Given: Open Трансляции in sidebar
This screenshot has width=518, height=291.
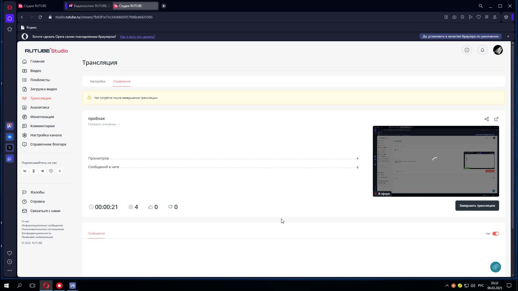Looking at the screenshot, I should coord(40,98).
